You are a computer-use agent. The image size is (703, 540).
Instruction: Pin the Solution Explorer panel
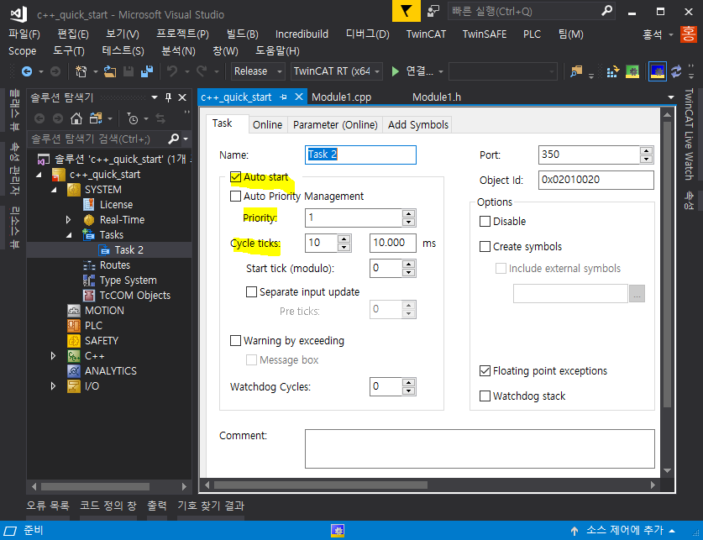(168, 97)
